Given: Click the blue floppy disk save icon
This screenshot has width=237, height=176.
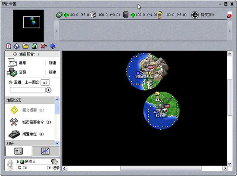Looking at the screenshot, I should (17, 46).
